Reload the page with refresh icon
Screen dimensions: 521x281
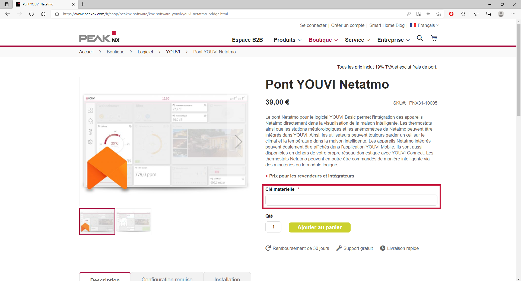point(31,14)
